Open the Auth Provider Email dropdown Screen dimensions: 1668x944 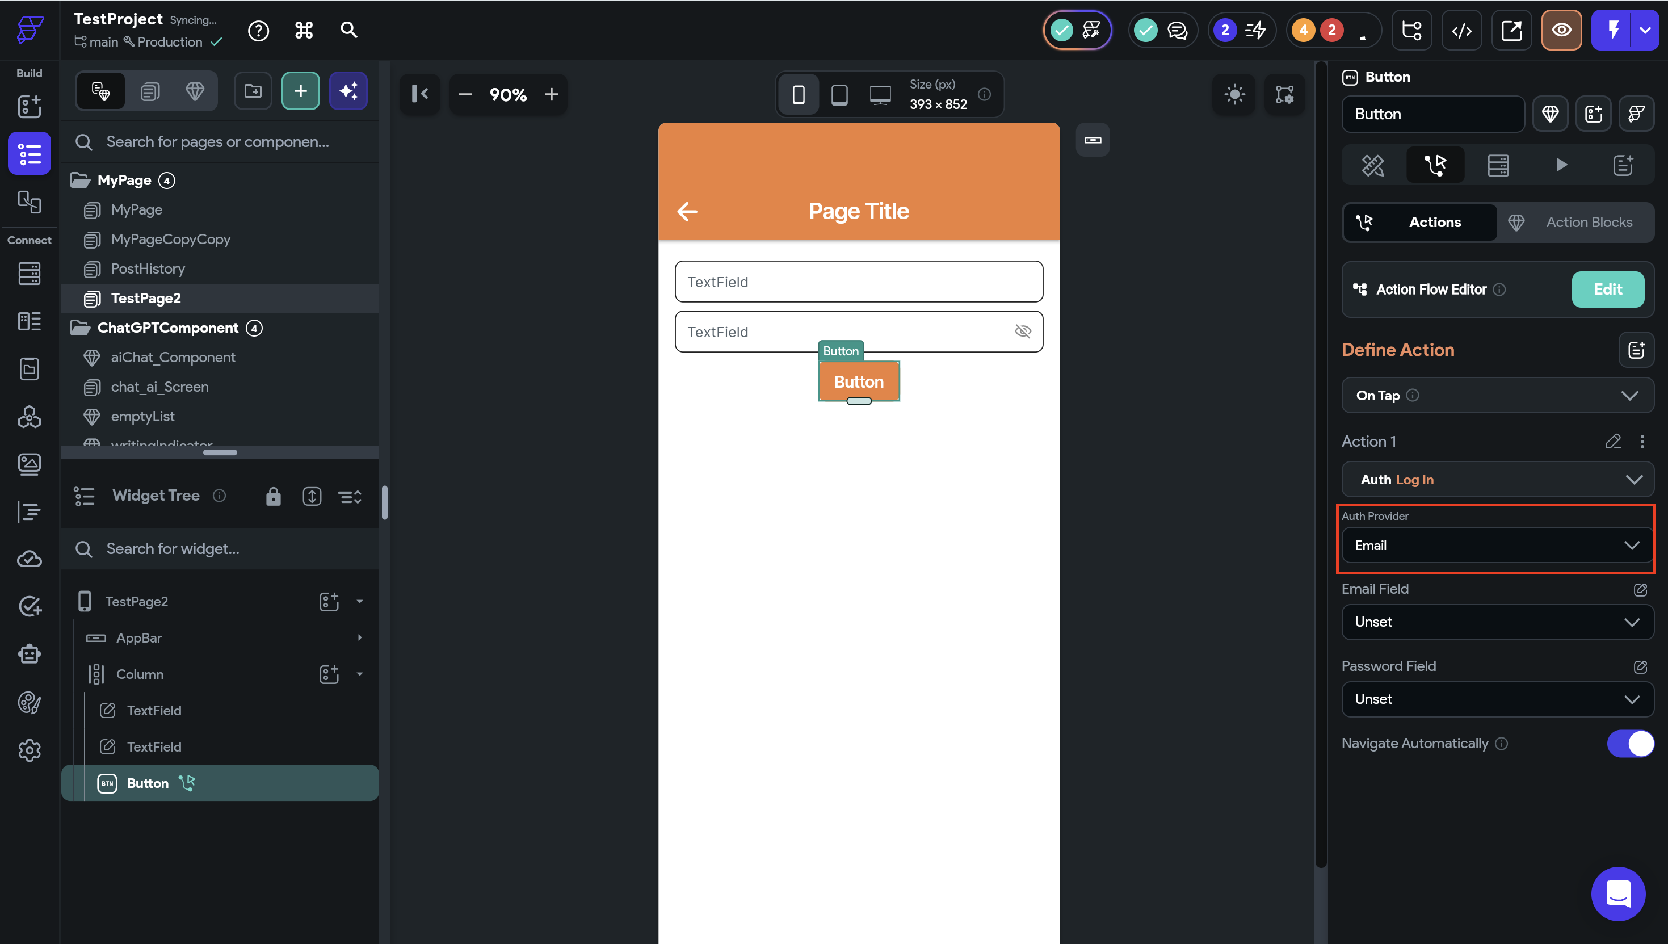(x=1497, y=546)
